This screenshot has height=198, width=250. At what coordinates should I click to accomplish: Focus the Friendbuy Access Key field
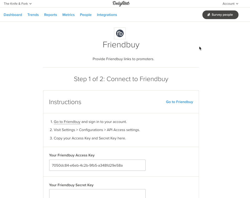[97, 165]
